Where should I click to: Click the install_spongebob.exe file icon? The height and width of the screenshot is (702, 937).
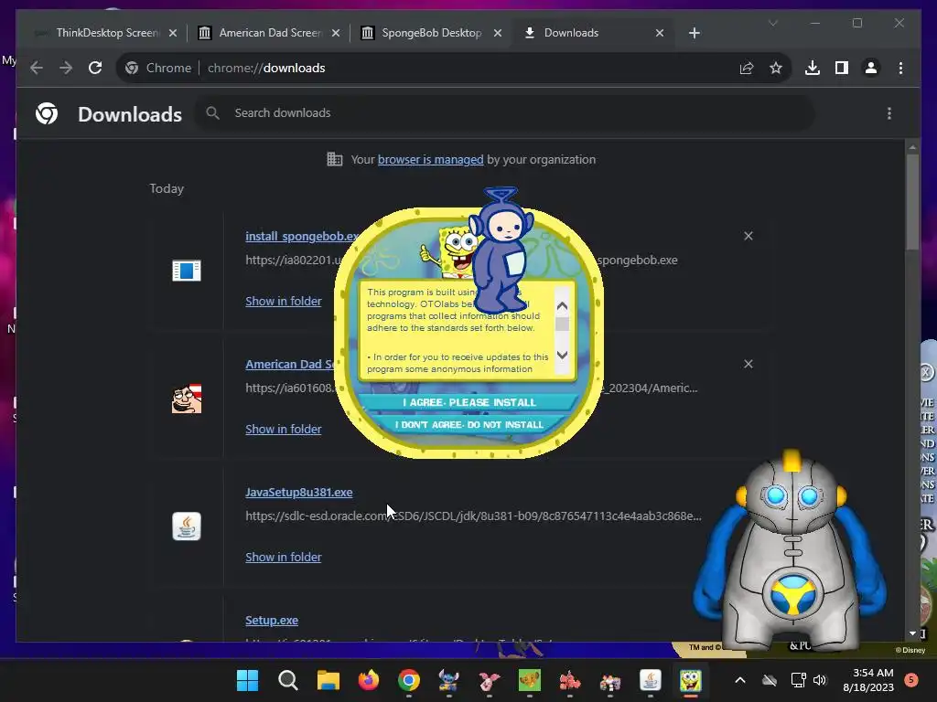(x=187, y=271)
